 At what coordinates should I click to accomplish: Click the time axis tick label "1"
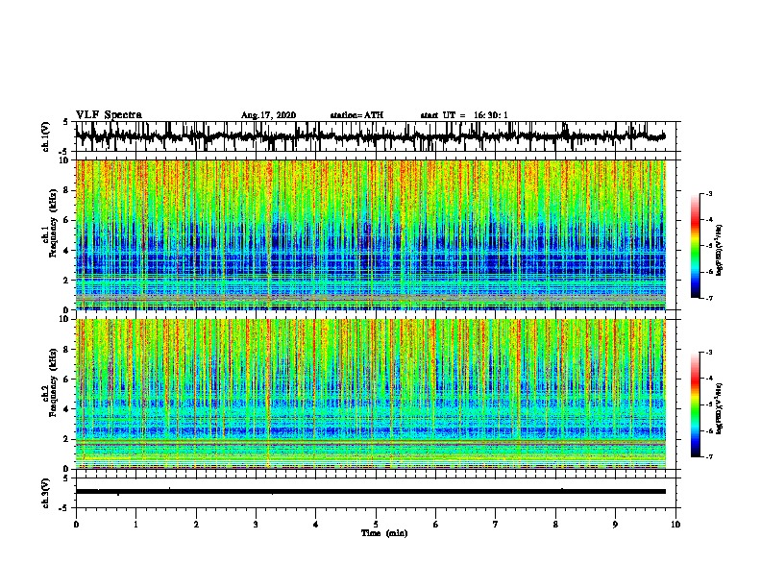click(x=135, y=525)
